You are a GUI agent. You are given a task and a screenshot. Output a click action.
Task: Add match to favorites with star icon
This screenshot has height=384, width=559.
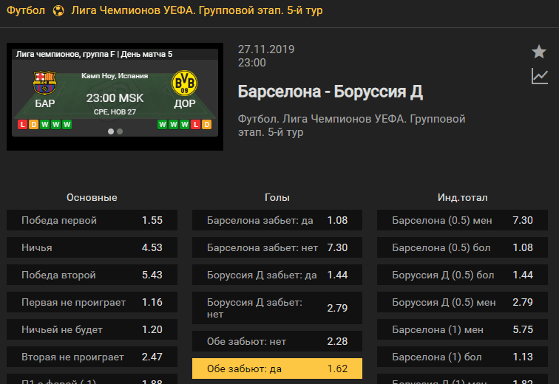539,52
